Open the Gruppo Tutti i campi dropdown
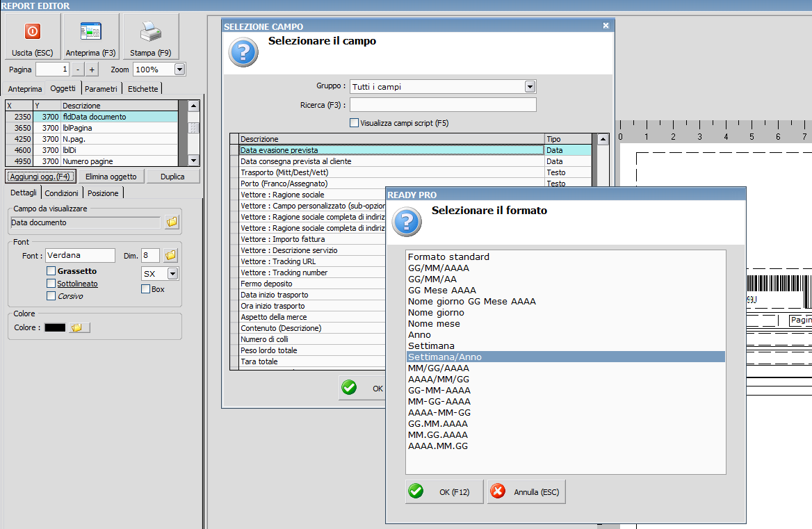 530,86
